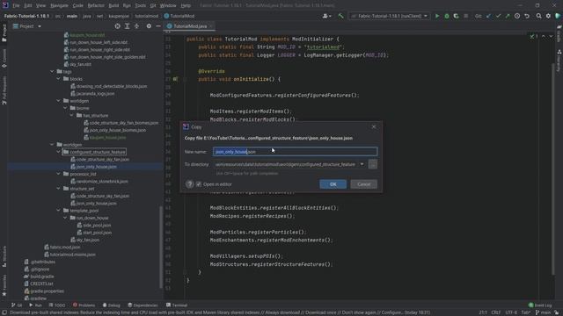Open the File menu
Screen dimensions: 563x316
[16, 5]
